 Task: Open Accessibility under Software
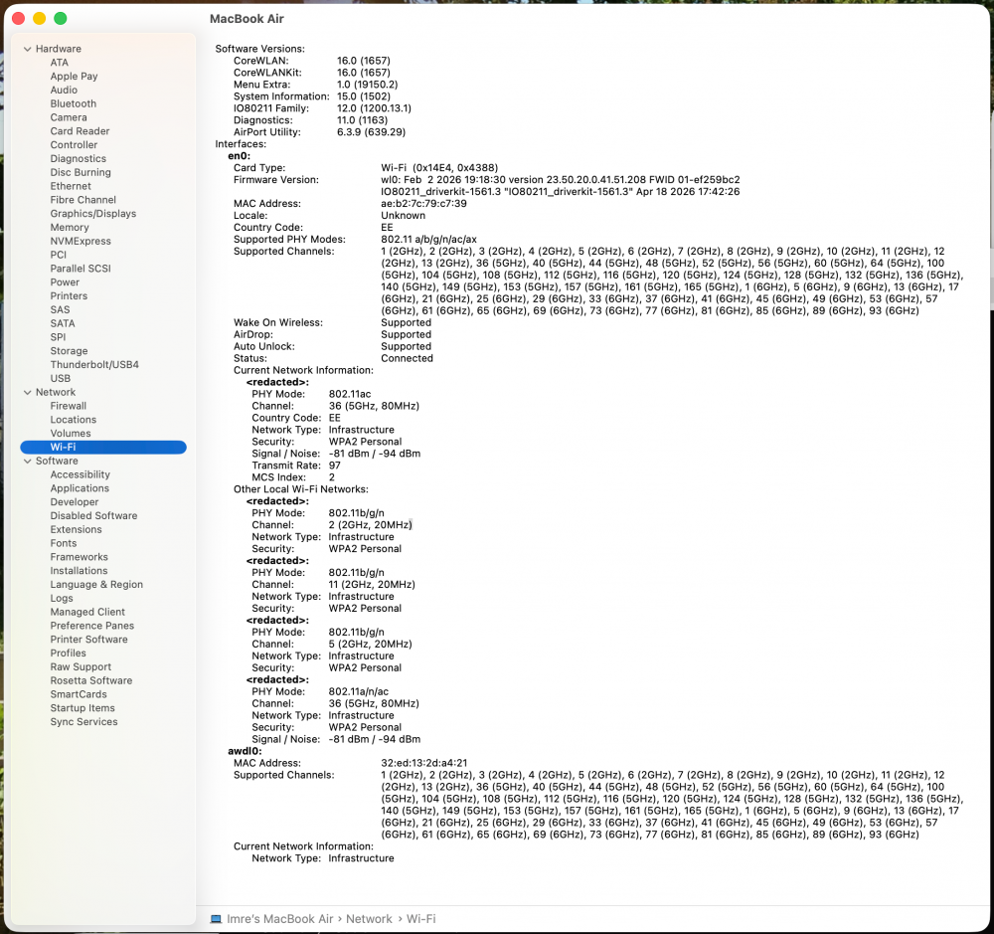click(80, 474)
